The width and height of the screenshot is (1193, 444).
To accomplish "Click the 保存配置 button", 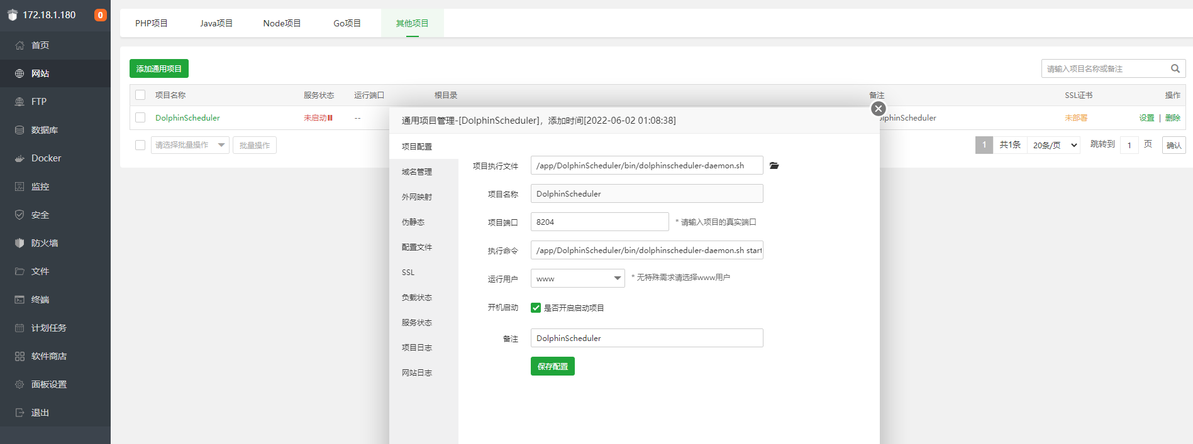I will click(x=553, y=366).
